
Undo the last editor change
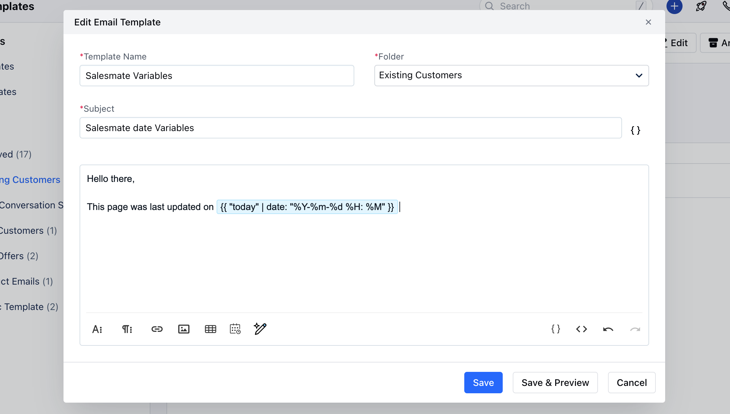(608, 329)
